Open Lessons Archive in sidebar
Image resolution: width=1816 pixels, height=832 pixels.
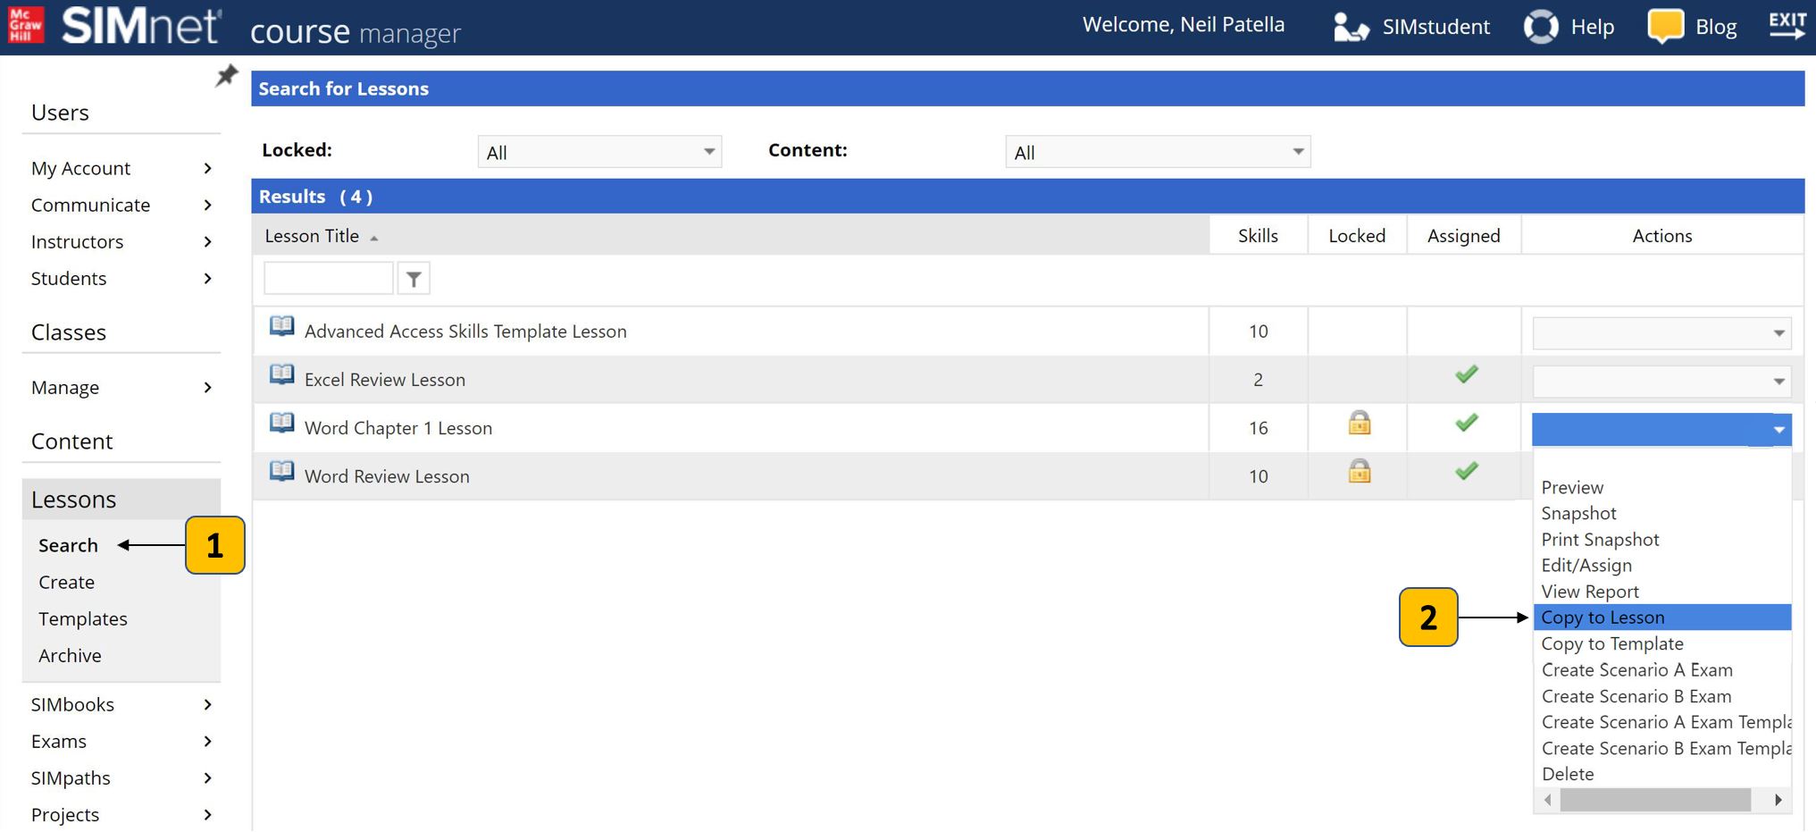pyautogui.click(x=70, y=655)
